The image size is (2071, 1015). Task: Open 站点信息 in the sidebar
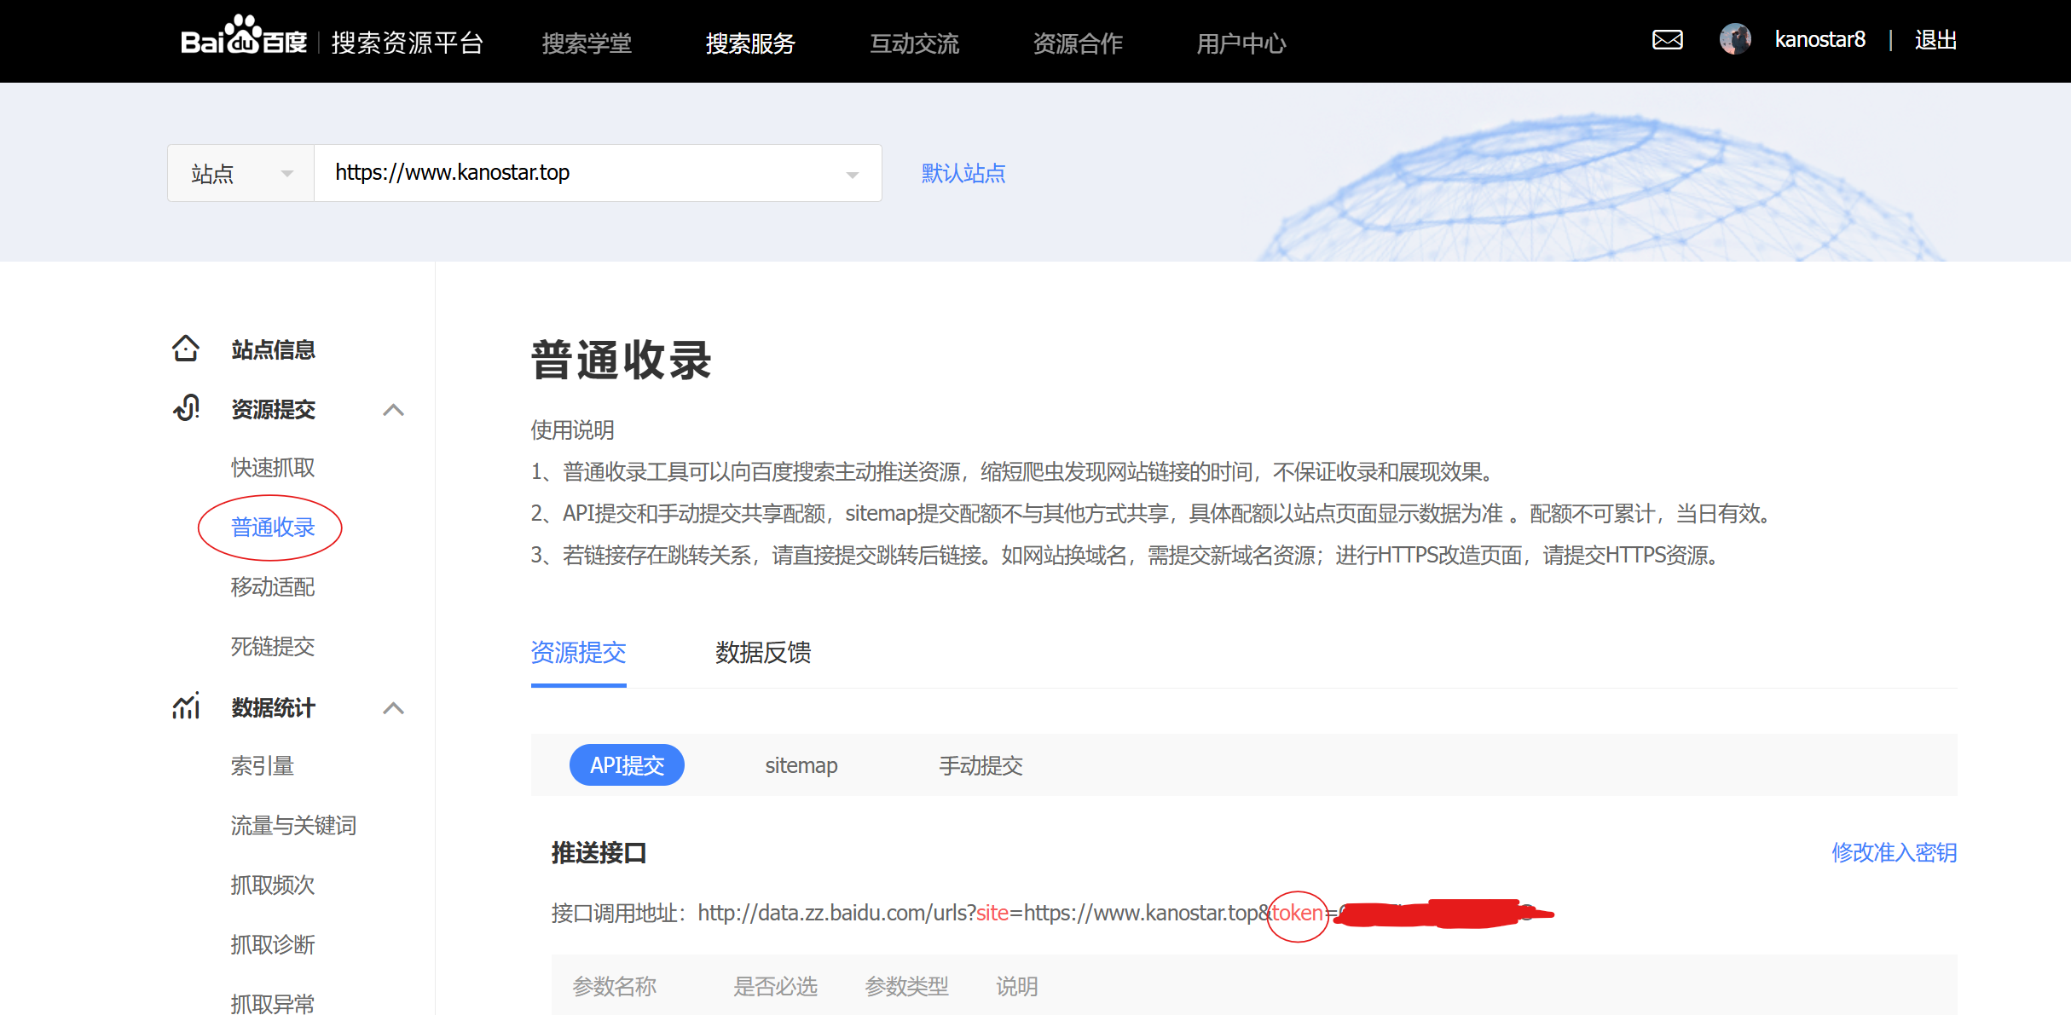(x=273, y=349)
